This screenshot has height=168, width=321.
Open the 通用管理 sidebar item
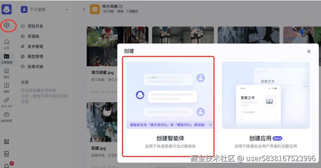pos(7,117)
